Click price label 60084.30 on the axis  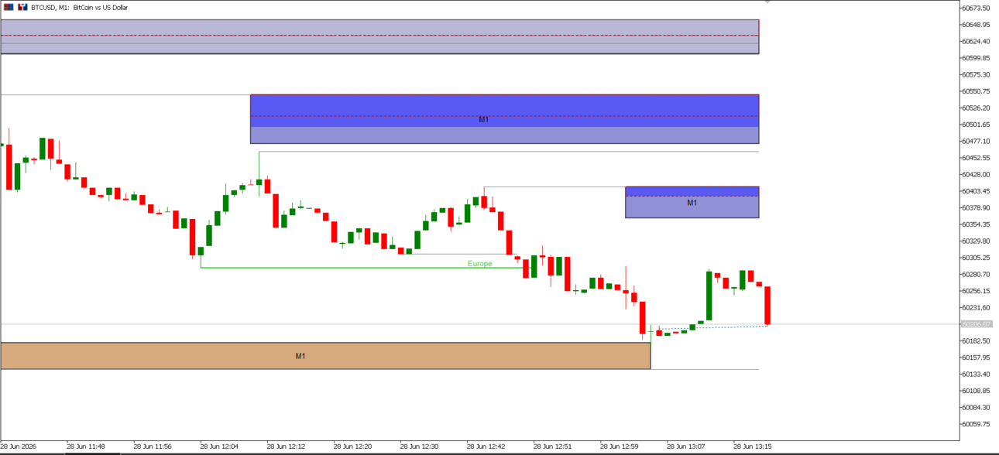coord(976,407)
